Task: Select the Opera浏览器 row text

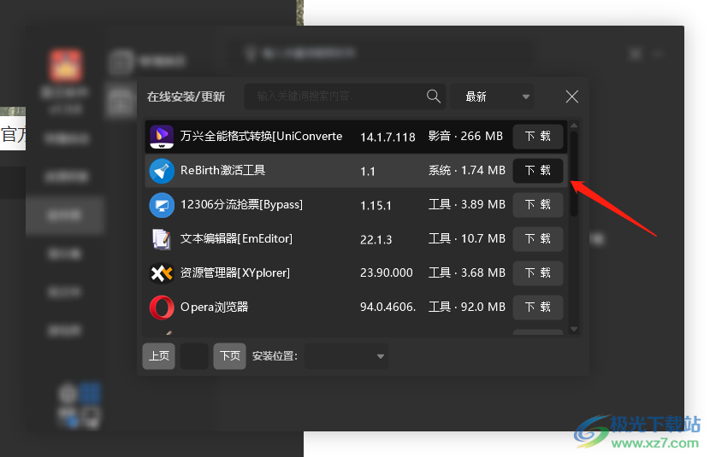Action: click(214, 308)
